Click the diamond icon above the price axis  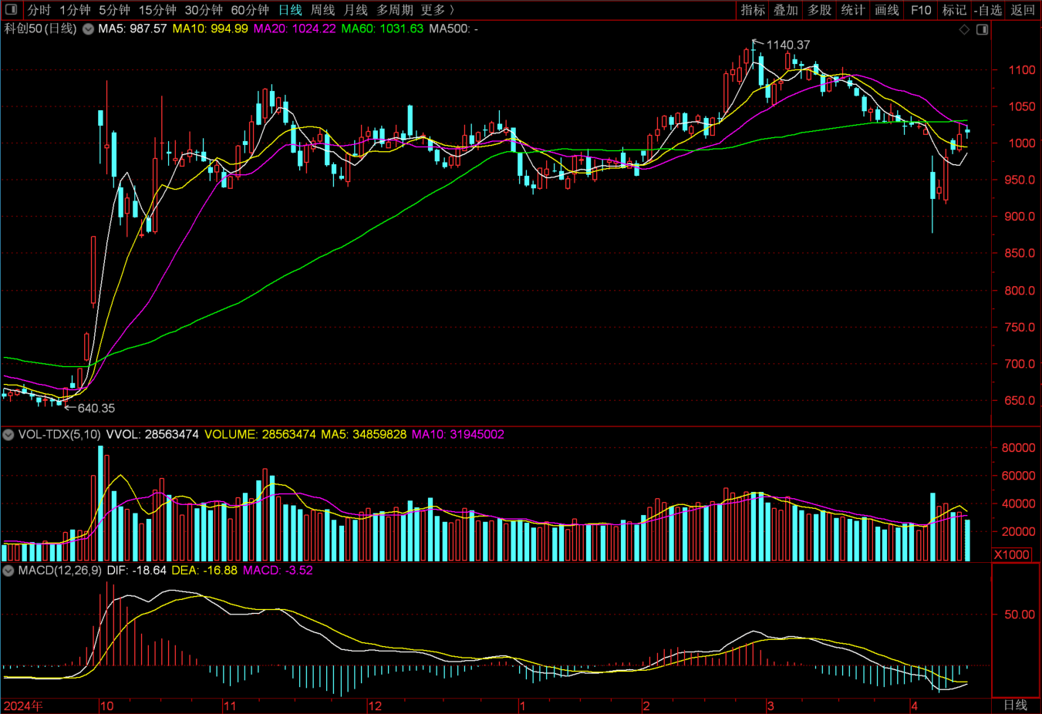point(964,29)
